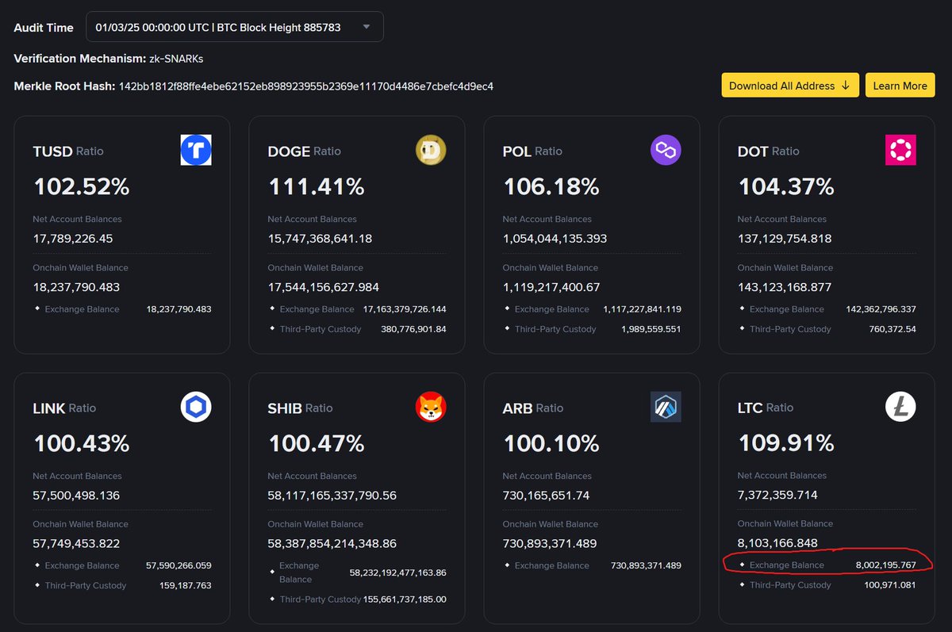Click the TUSD ratio 102.52%
The width and height of the screenshot is (952, 632).
[x=81, y=187]
